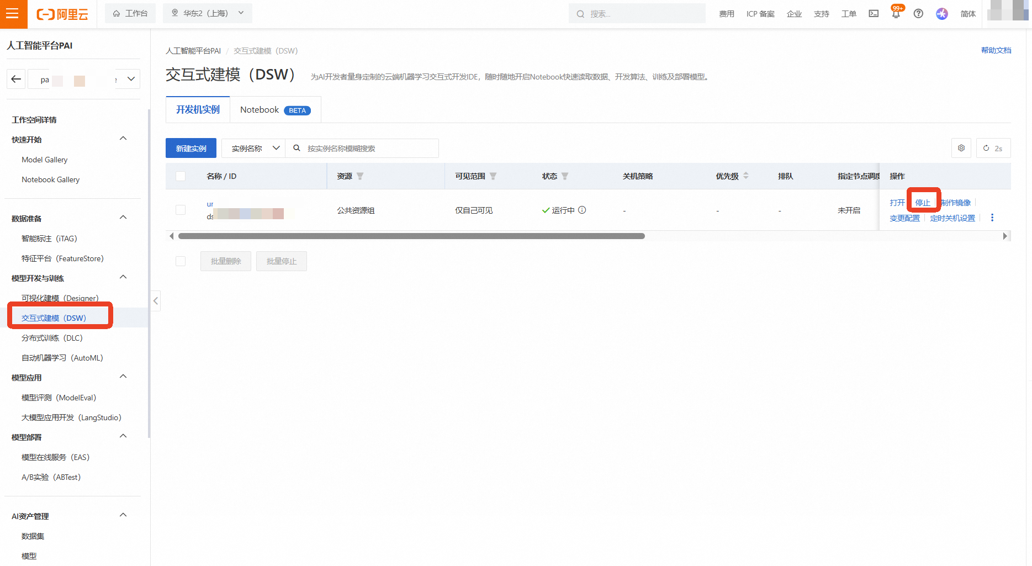Collapse the 数据准备 section
The image size is (1032, 566).
click(x=123, y=218)
